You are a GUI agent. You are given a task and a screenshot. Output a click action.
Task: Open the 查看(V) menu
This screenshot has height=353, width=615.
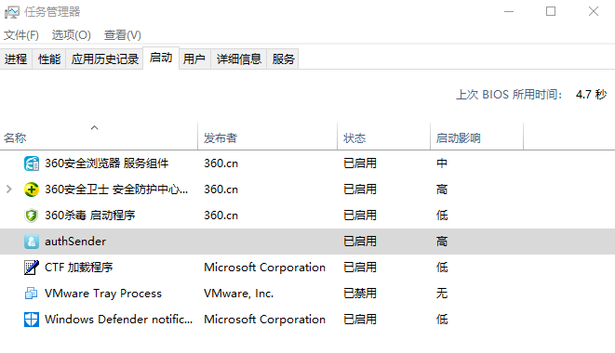coord(123,35)
